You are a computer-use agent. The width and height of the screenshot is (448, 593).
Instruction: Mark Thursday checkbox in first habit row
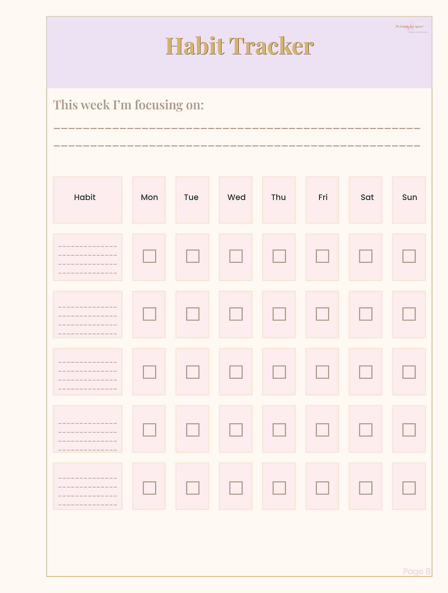pos(279,256)
